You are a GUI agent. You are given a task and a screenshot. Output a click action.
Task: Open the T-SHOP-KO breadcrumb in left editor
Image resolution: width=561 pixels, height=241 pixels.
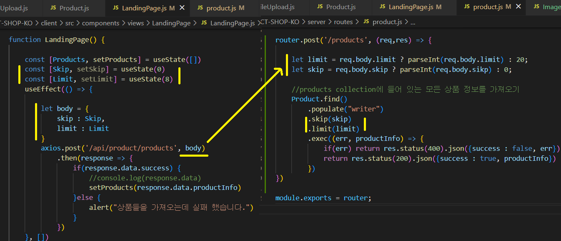[16, 23]
